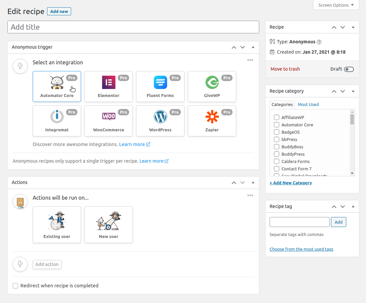Move the Anonymous trigger panel down
366x303 pixels.
(x=243, y=47)
